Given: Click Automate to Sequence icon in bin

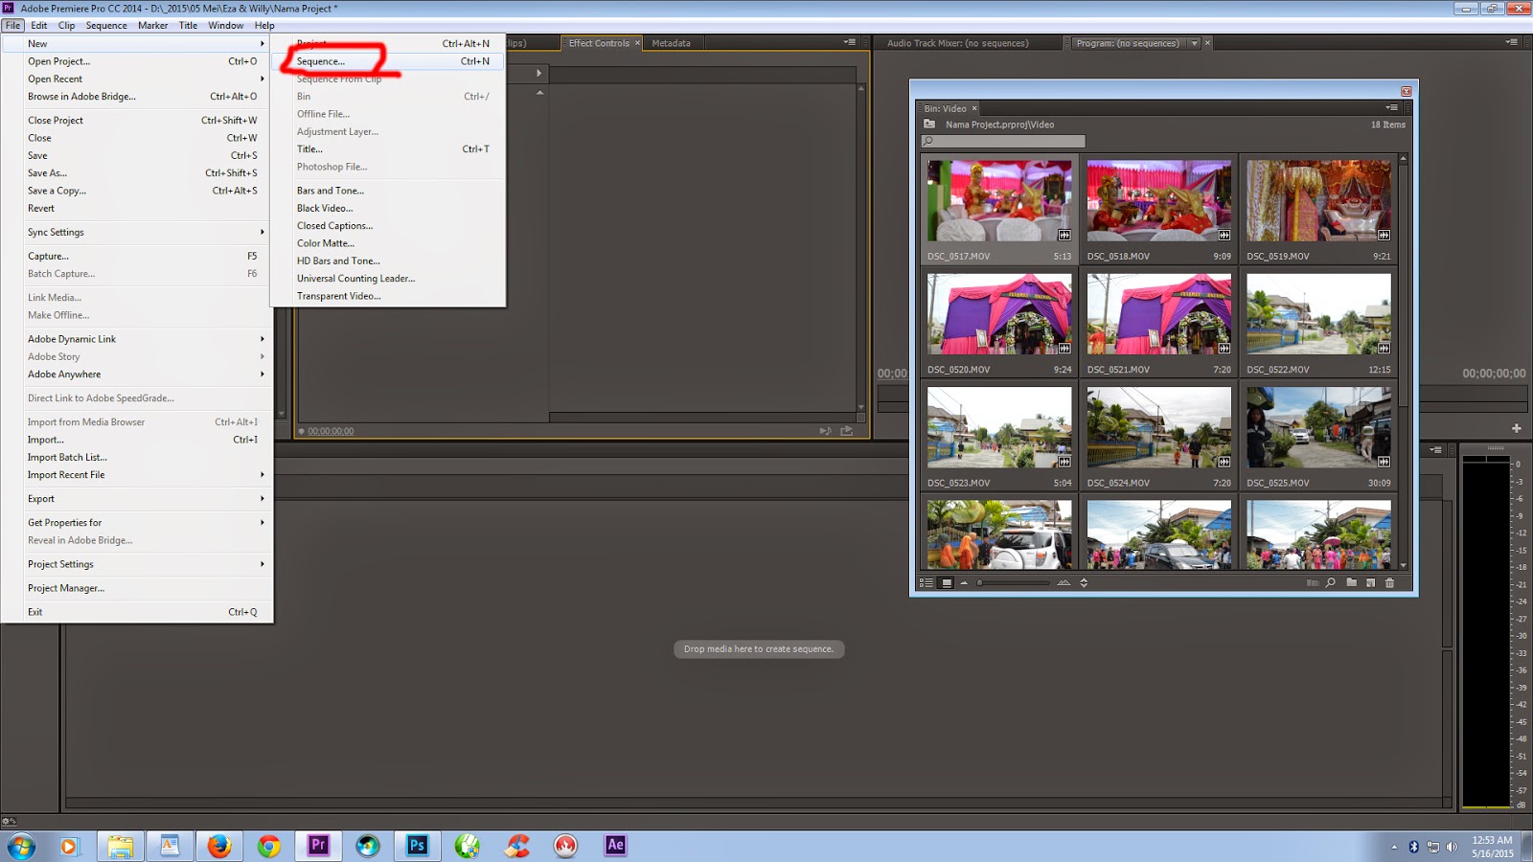Looking at the screenshot, I should coord(1313,582).
